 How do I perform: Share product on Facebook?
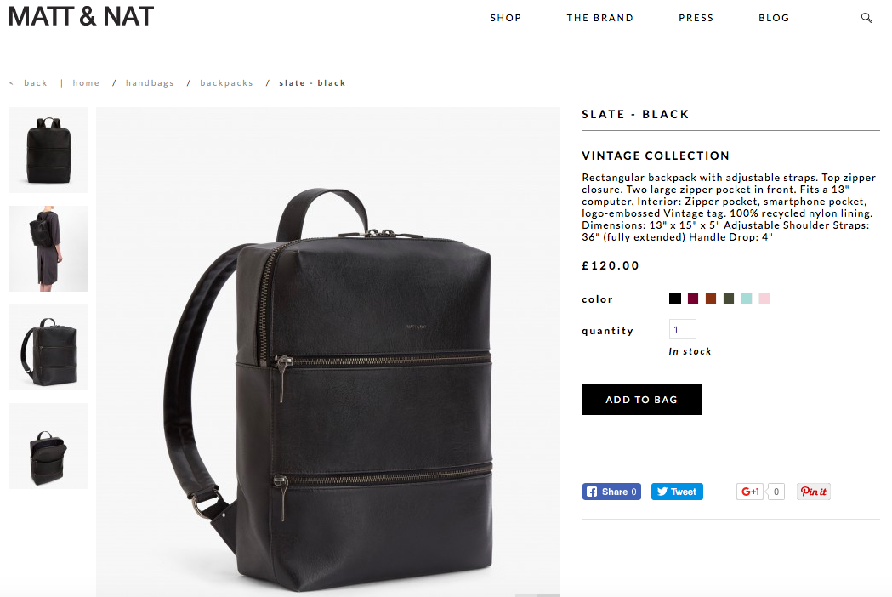(x=611, y=492)
